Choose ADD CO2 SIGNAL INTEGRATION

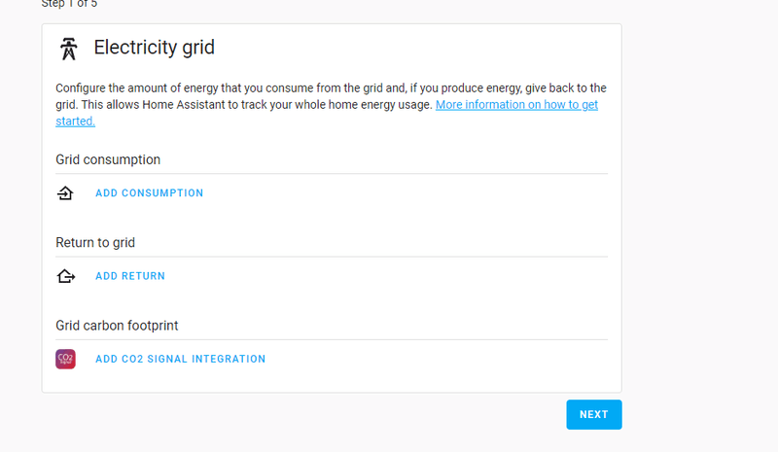(180, 359)
